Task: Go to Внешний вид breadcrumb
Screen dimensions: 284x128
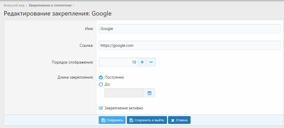Action: pyautogui.click(x=14, y=5)
